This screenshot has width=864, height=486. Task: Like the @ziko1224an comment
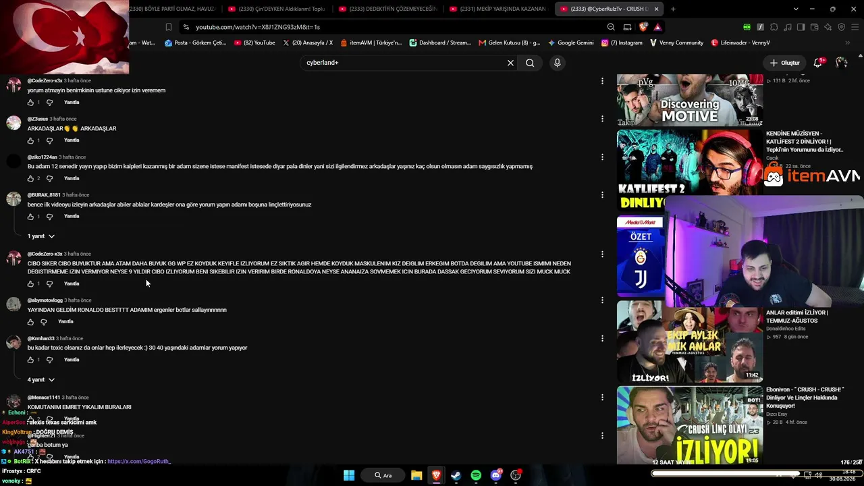pyautogui.click(x=30, y=179)
